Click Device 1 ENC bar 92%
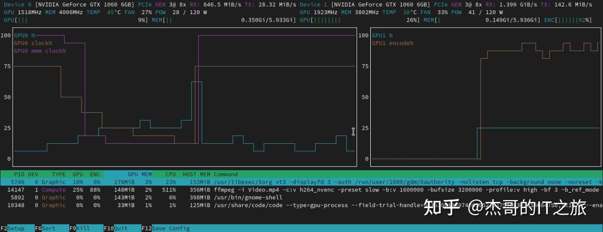Viewport: 603px width, 232px height. click(568, 20)
